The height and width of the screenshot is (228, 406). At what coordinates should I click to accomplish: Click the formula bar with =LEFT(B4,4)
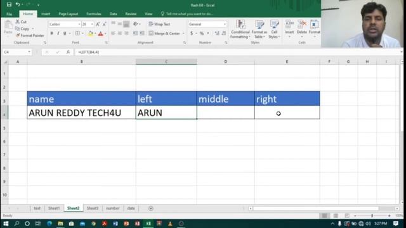pos(238,52)
